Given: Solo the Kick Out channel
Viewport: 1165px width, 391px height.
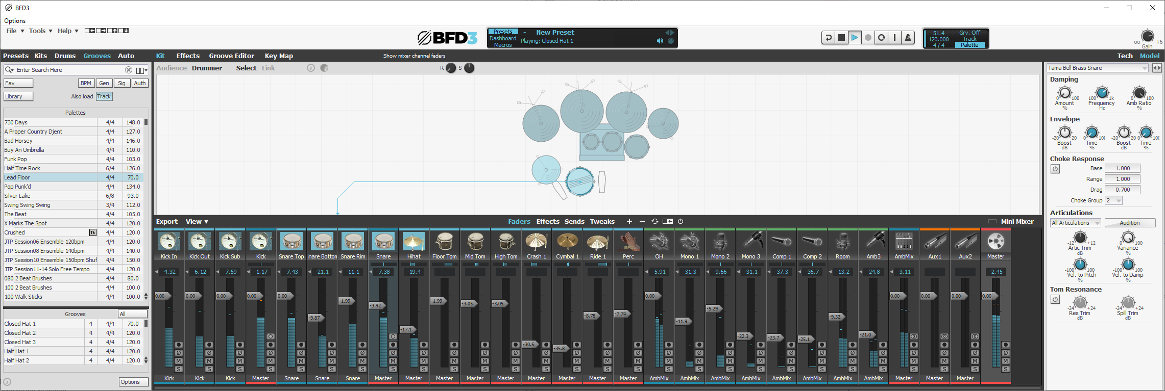Looking at the screenshot, I should pos(209,369).
